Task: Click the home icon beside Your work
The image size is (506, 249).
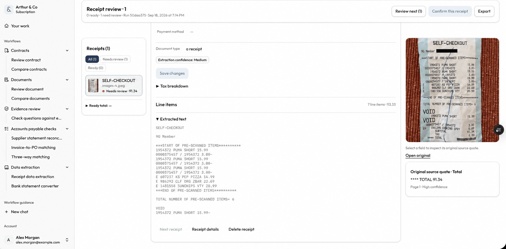Action: tap(7, 26)
